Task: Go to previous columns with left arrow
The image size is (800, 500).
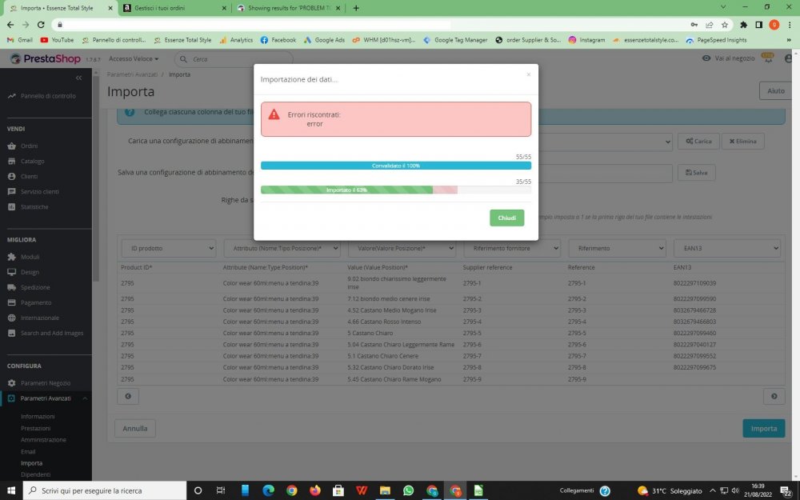Action: [128, 397]
